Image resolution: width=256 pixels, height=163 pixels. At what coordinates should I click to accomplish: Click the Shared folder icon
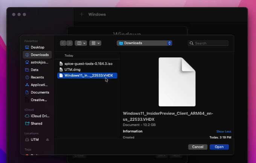click(x=27, y=123)
